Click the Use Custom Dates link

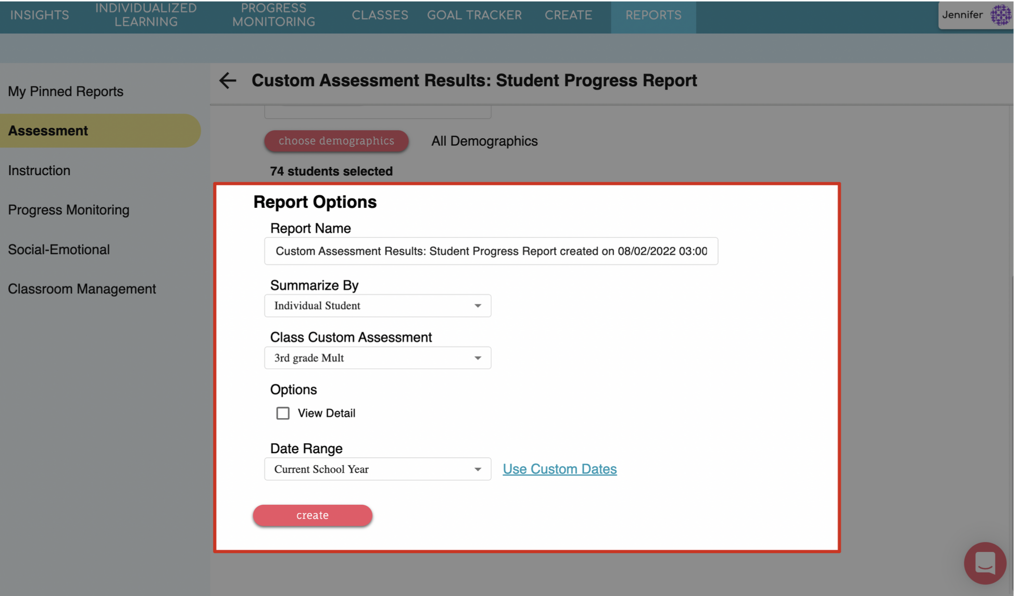560,468
